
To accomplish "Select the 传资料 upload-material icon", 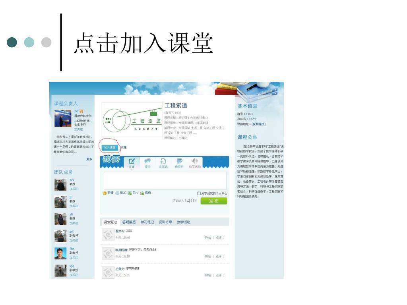I will [x=179, y=163].
